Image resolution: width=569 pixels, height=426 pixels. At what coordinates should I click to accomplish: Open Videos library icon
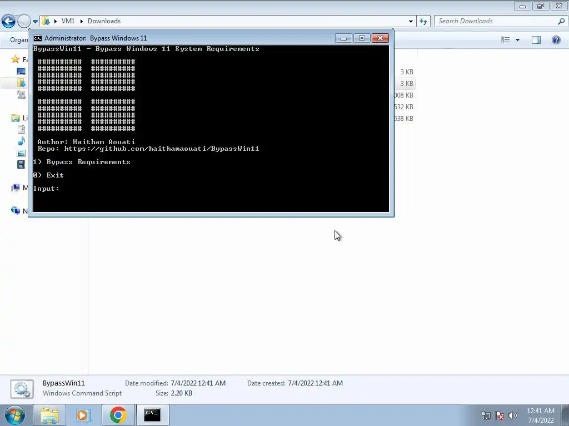21,164
